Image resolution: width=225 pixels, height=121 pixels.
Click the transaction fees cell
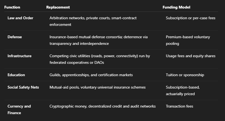pyautogui.click(x=179, y=106)
